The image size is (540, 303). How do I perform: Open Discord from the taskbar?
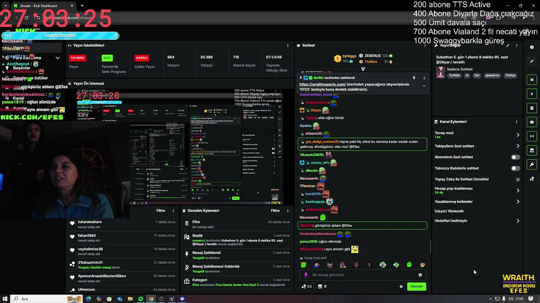[x=182, y=299]
